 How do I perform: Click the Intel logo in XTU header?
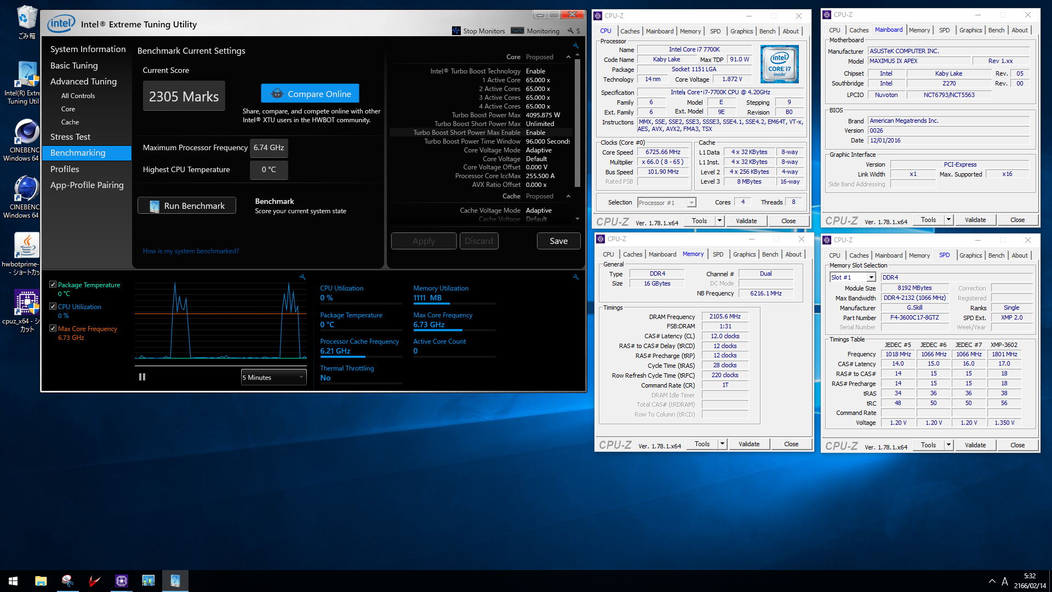click(61, 24)
